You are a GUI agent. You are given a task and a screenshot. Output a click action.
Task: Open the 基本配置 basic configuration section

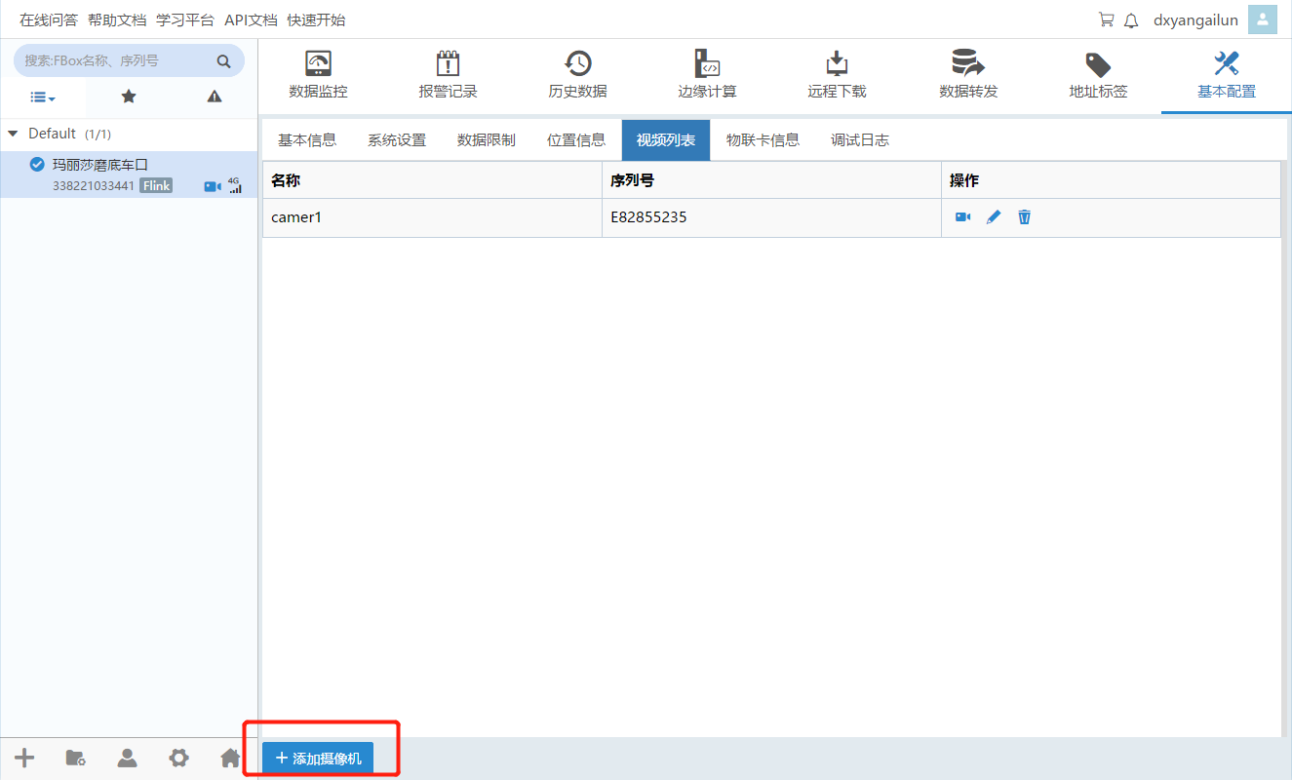[1227, 76]
